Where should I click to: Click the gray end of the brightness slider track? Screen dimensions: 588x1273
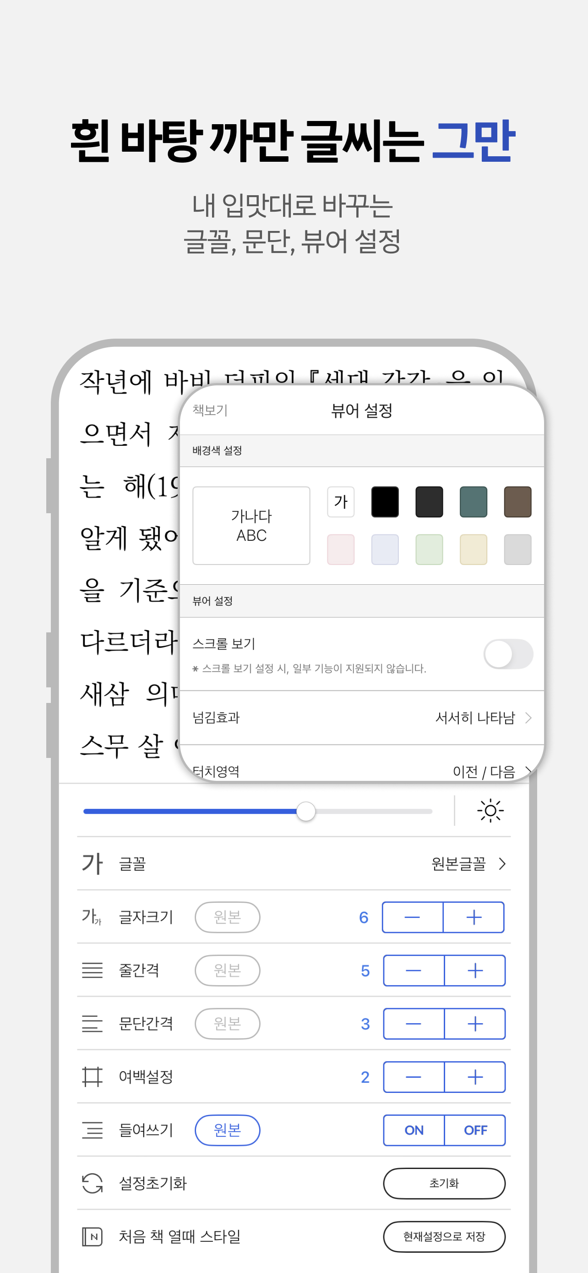(374, 811)
